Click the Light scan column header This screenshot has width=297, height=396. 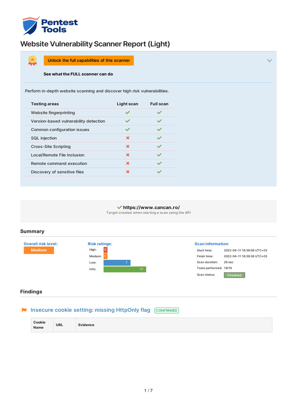pyautogui.click(x=128, y=104)
